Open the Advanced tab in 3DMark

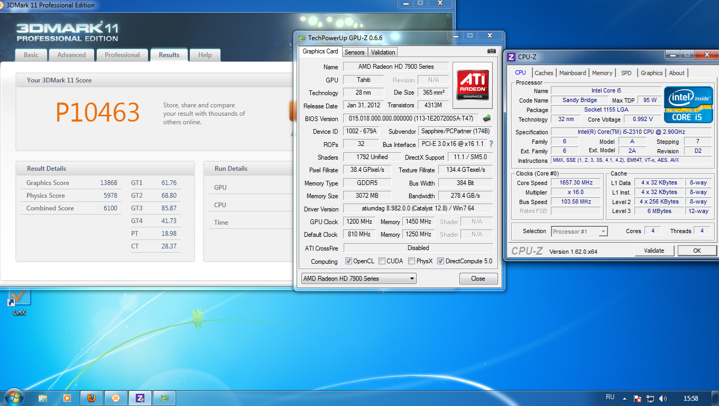click(71, 55)
